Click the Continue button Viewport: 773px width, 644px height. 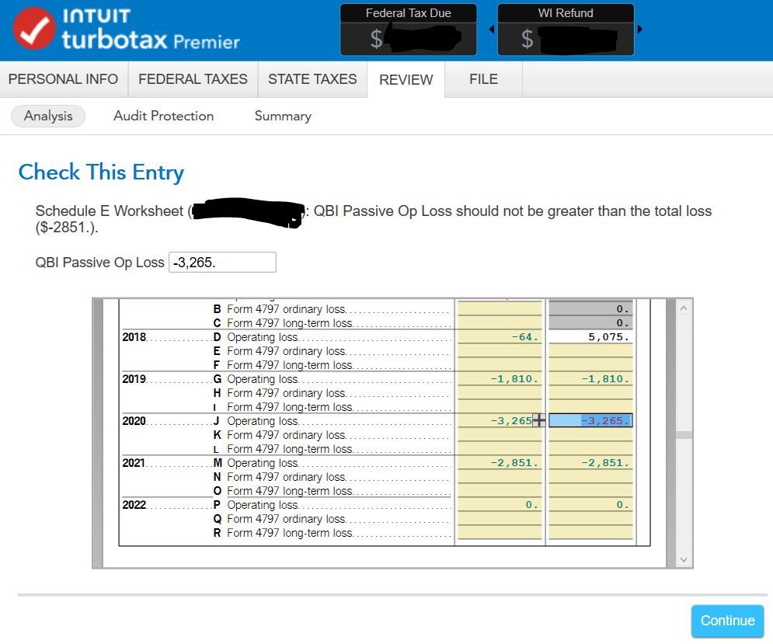pyautogui.click(x=728, y=621)
